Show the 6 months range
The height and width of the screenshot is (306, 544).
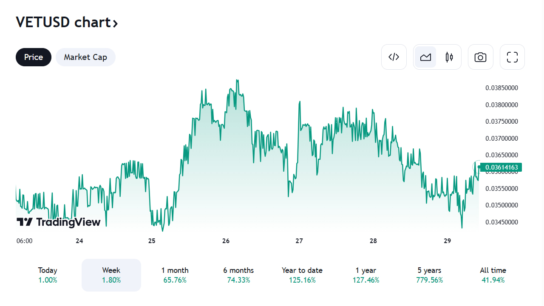pyautogui.click(x=238, y=275)
